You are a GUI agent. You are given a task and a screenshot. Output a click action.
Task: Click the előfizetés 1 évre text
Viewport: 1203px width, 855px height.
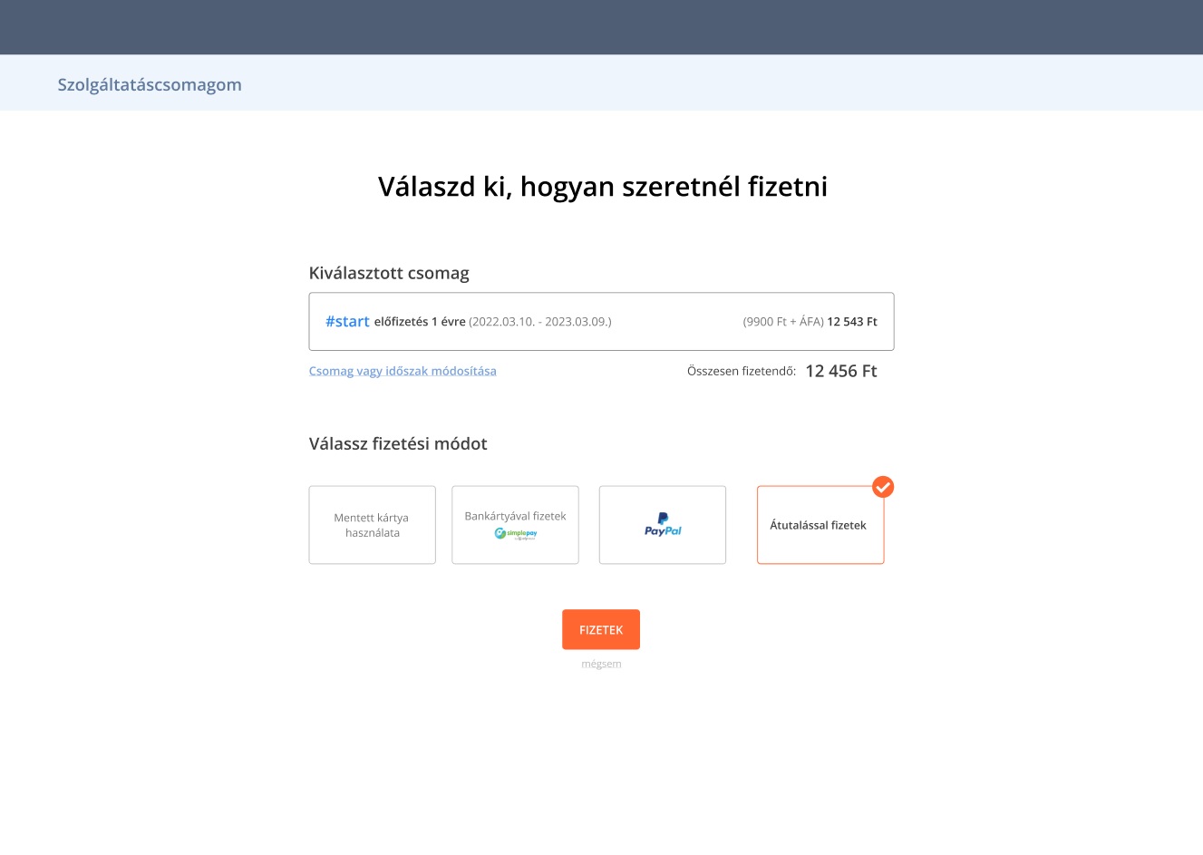(420, 322)
